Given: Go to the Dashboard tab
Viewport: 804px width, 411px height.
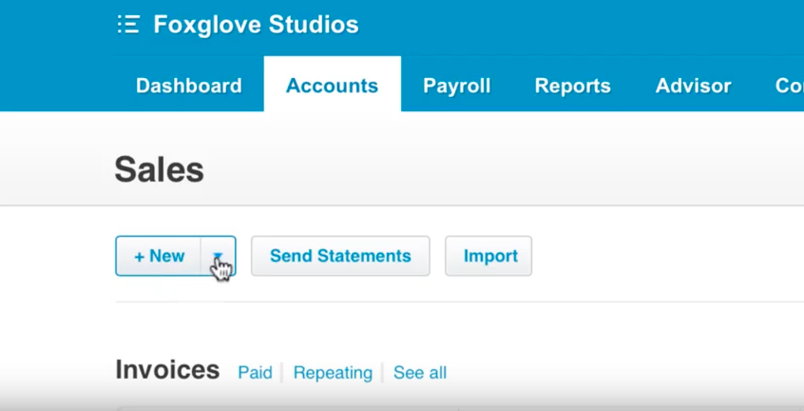Looking at the screenshot, I should (189, 86).
